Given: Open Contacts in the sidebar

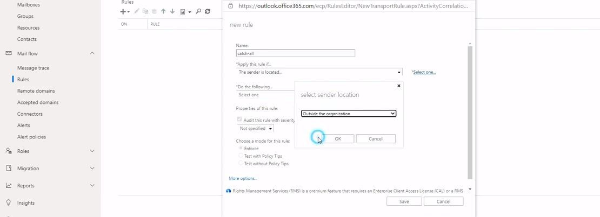Looking at the screenshot, I should click(27, 39).
